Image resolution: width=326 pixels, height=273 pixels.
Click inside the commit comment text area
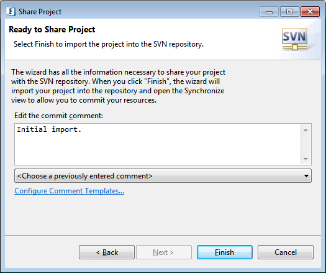click(158, 144)
